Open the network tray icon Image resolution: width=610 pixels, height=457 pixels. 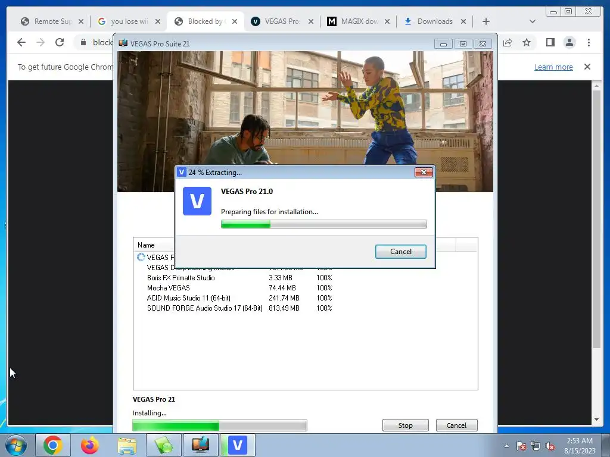[536, 446]
